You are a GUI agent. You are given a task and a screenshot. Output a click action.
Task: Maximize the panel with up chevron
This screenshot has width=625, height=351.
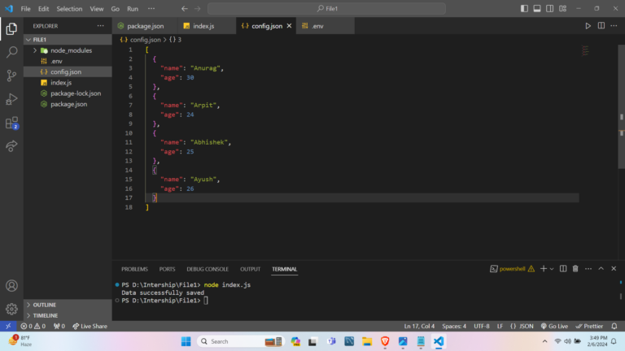601,269
